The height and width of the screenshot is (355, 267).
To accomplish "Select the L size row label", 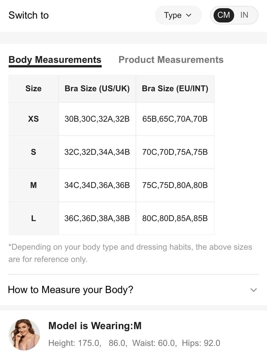I will pos(34,219).
